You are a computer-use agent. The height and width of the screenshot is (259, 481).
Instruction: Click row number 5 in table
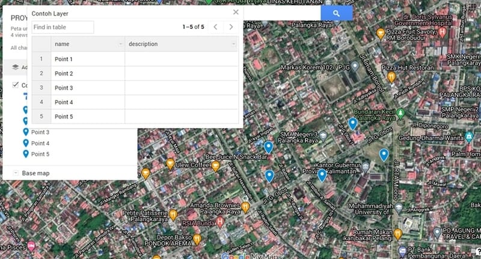coord(41,117)
